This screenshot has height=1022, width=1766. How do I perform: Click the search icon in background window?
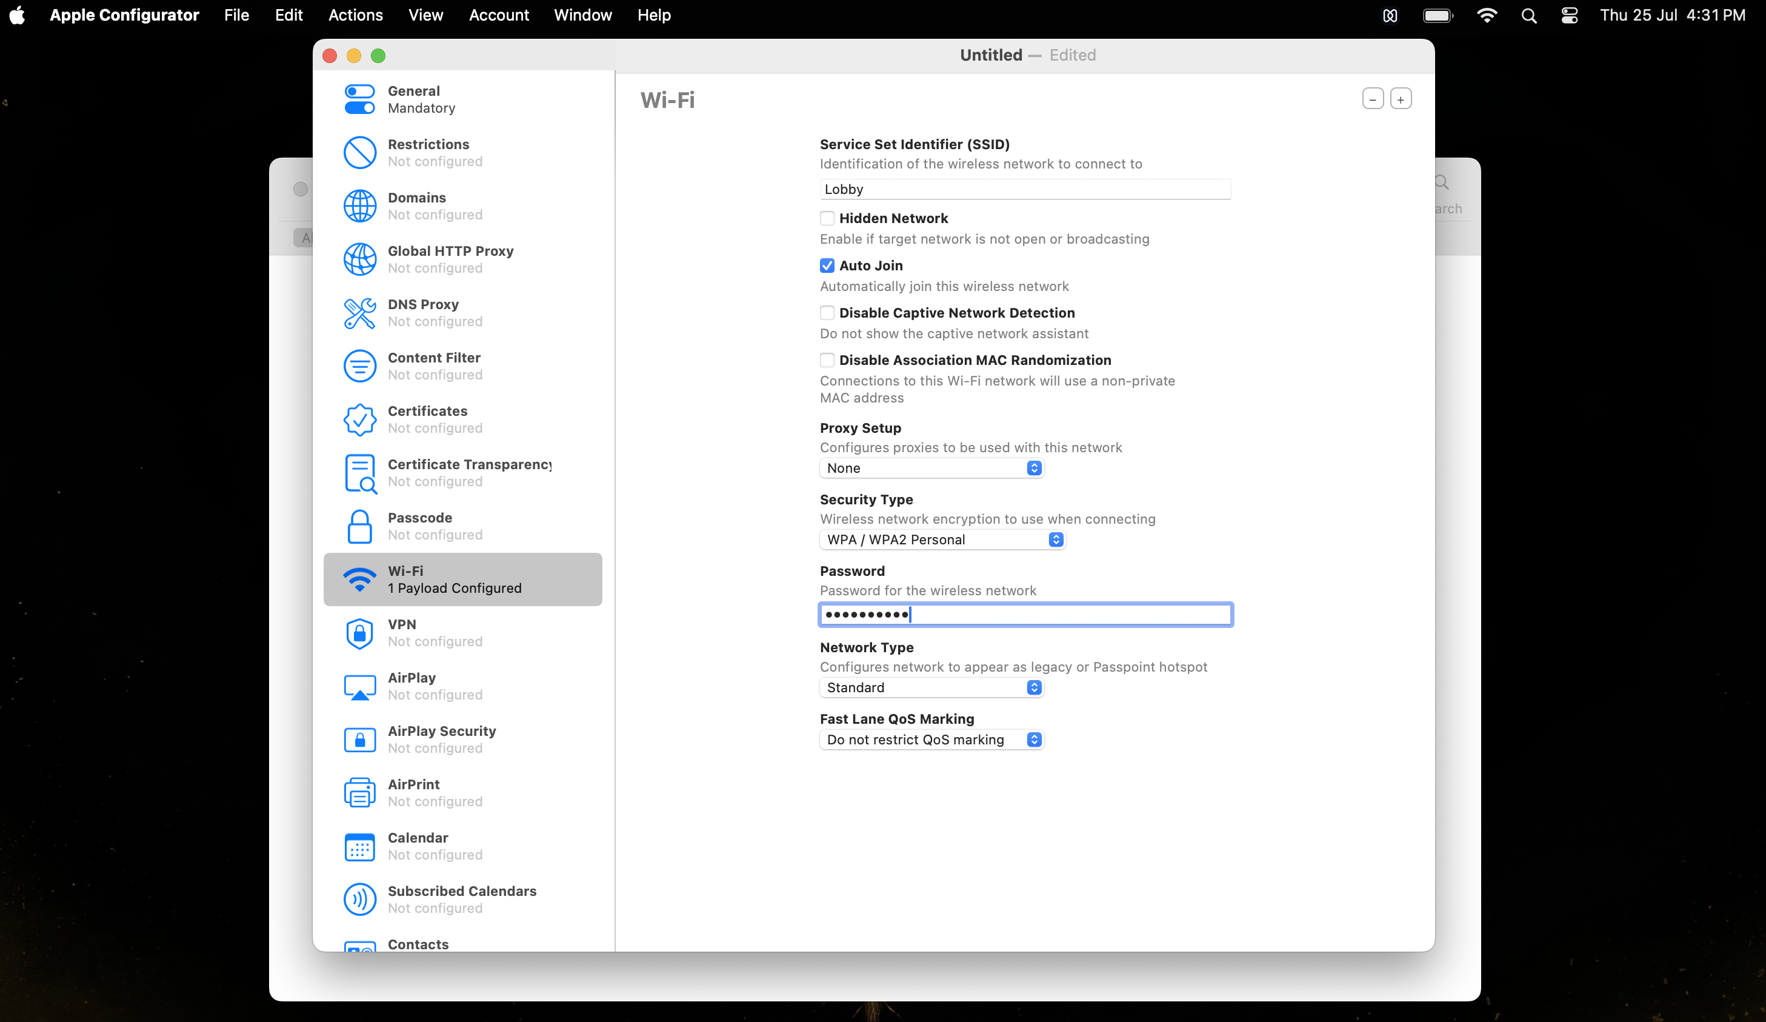point(1441,182)
